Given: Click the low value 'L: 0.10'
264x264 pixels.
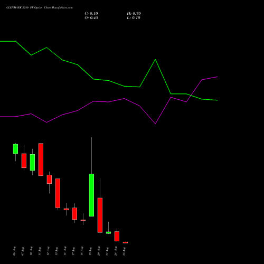Looking at the screenshot, I should click(x=134, y=18).
